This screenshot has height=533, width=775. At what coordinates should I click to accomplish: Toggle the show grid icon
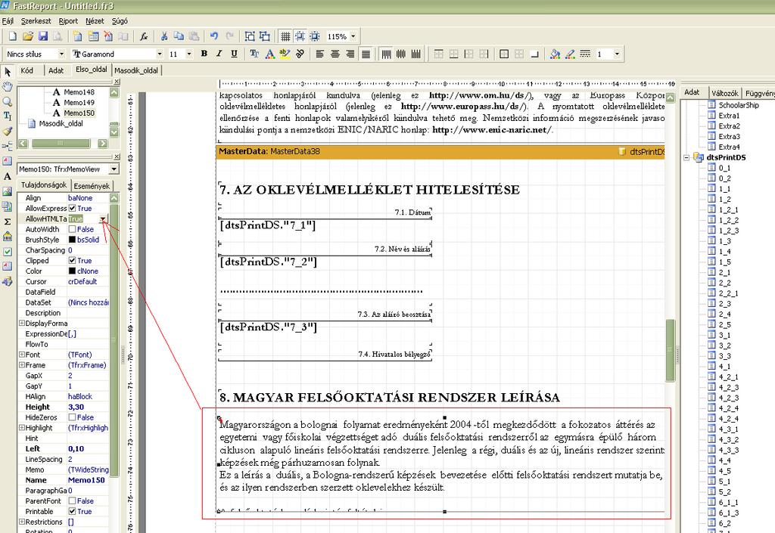[285, 36]
